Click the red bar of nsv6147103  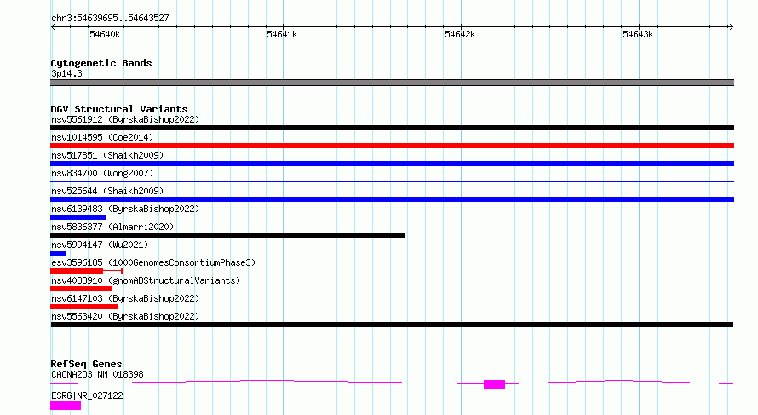click(x=83, y=307)
